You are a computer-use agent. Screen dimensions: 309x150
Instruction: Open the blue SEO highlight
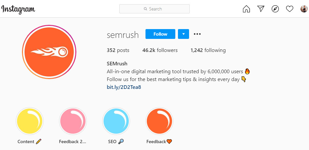[116, 121]
